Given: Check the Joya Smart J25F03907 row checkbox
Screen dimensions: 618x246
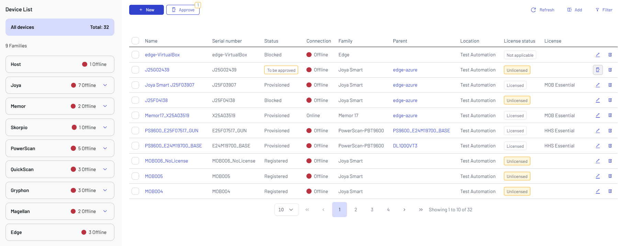Looking at the screenshot, I should point(135,85).
